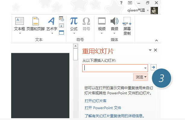Click the Browse (浏览) button
Screen dimensions: 185x120
coord(140,77)
